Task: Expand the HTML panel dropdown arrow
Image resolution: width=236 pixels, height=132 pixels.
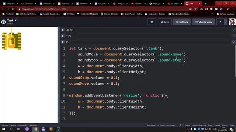Action: coord(233,30)
